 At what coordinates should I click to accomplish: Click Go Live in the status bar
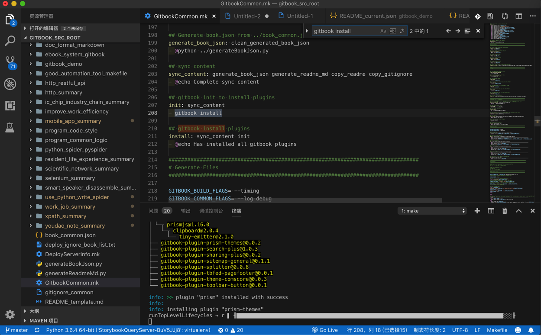click(325, 330)
